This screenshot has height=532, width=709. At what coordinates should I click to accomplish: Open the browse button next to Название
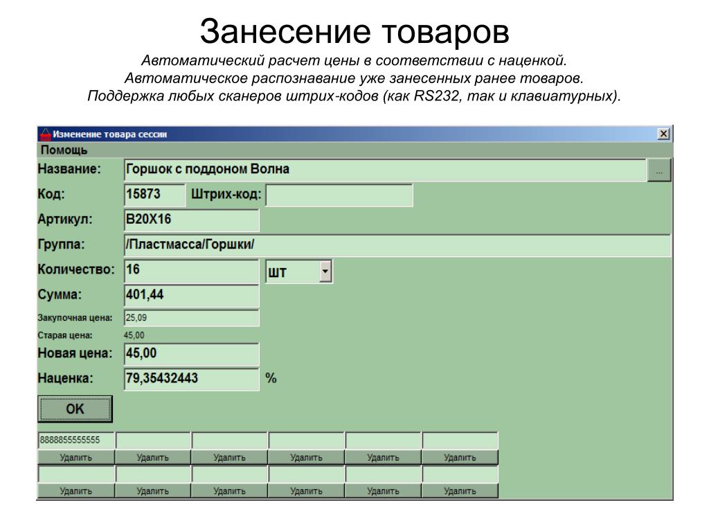(659, 170)
